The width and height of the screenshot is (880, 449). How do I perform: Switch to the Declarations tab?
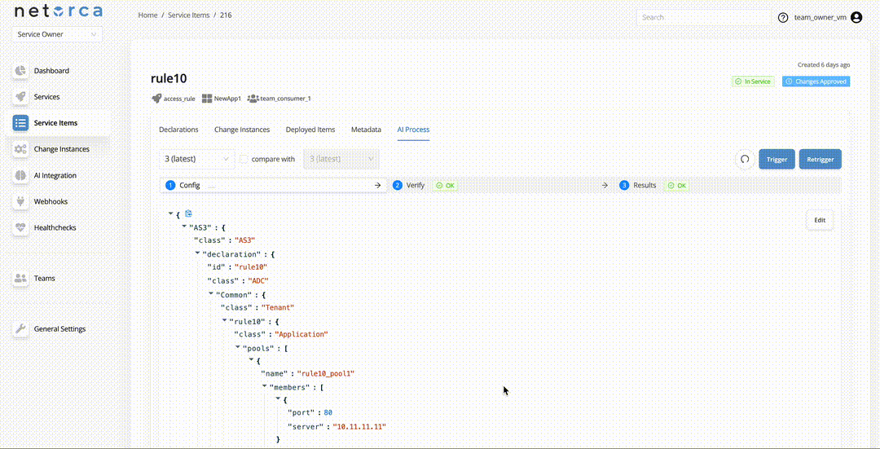click(178, 130)
